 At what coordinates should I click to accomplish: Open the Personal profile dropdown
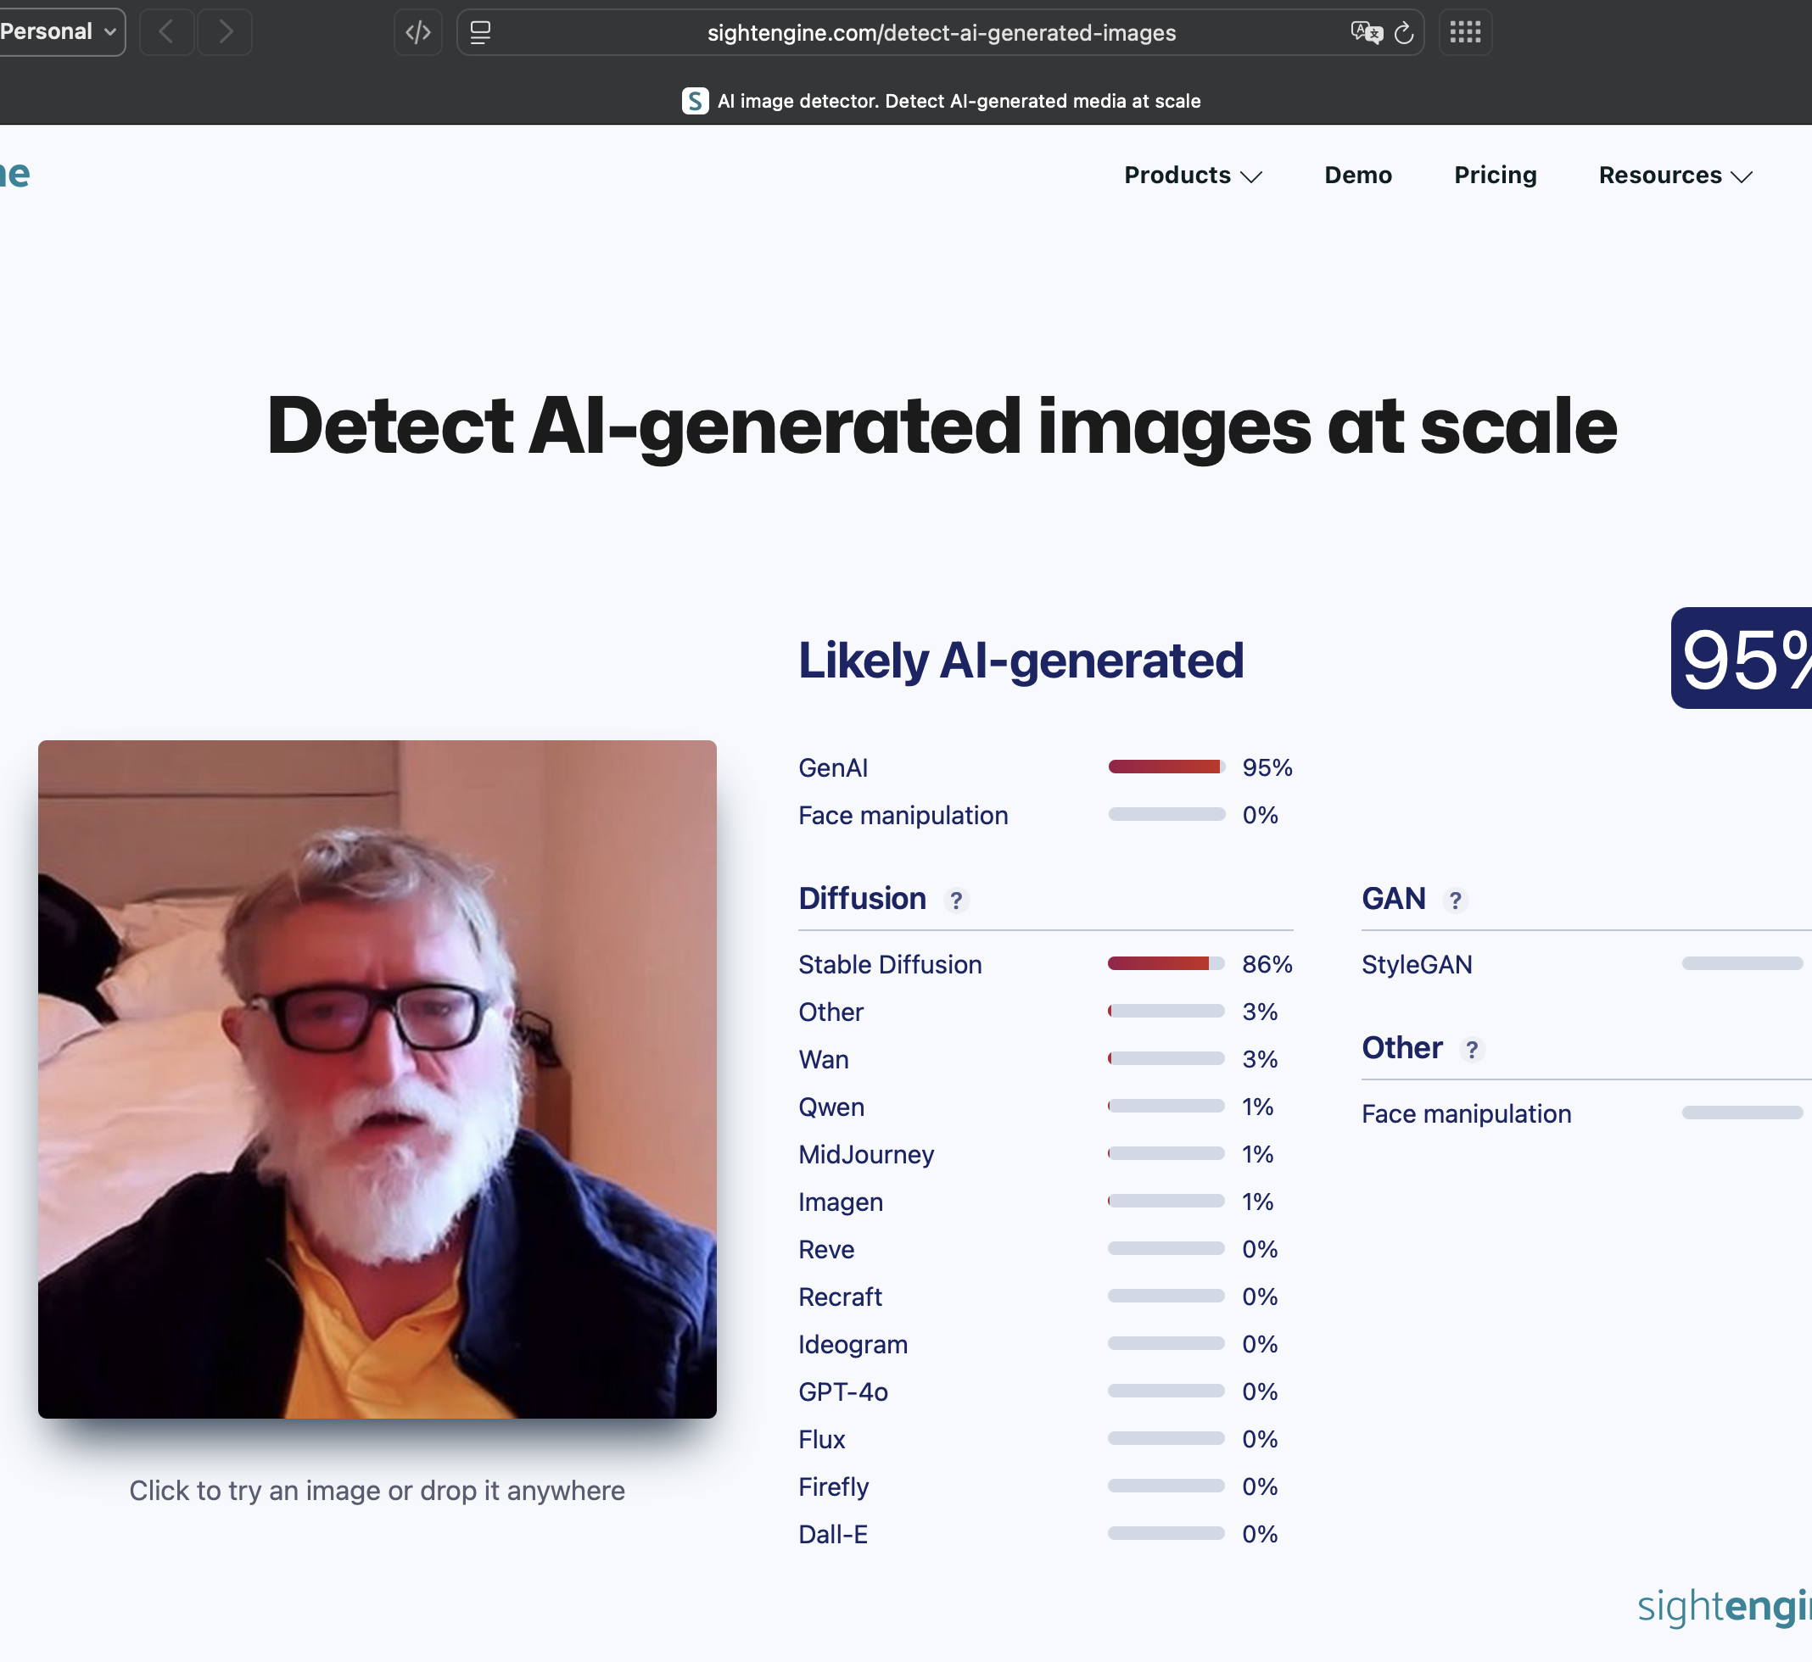[59, 32]
